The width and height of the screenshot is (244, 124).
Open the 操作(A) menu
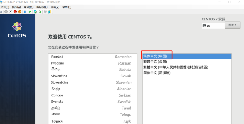[16, 7]
